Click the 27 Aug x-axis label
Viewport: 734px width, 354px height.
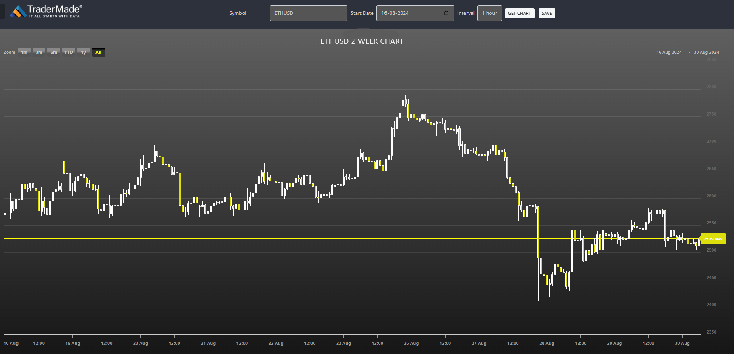479,343
